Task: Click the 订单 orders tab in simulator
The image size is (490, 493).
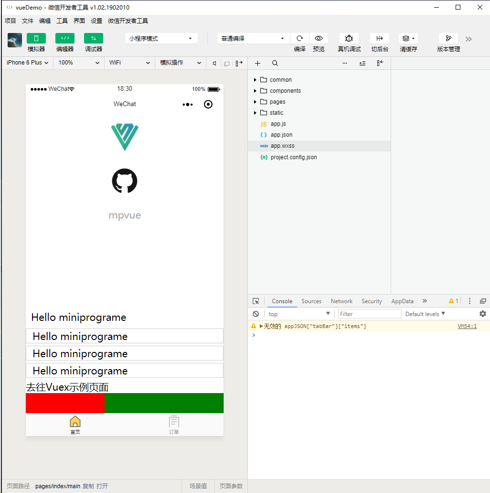Action: tap(174, 425)
